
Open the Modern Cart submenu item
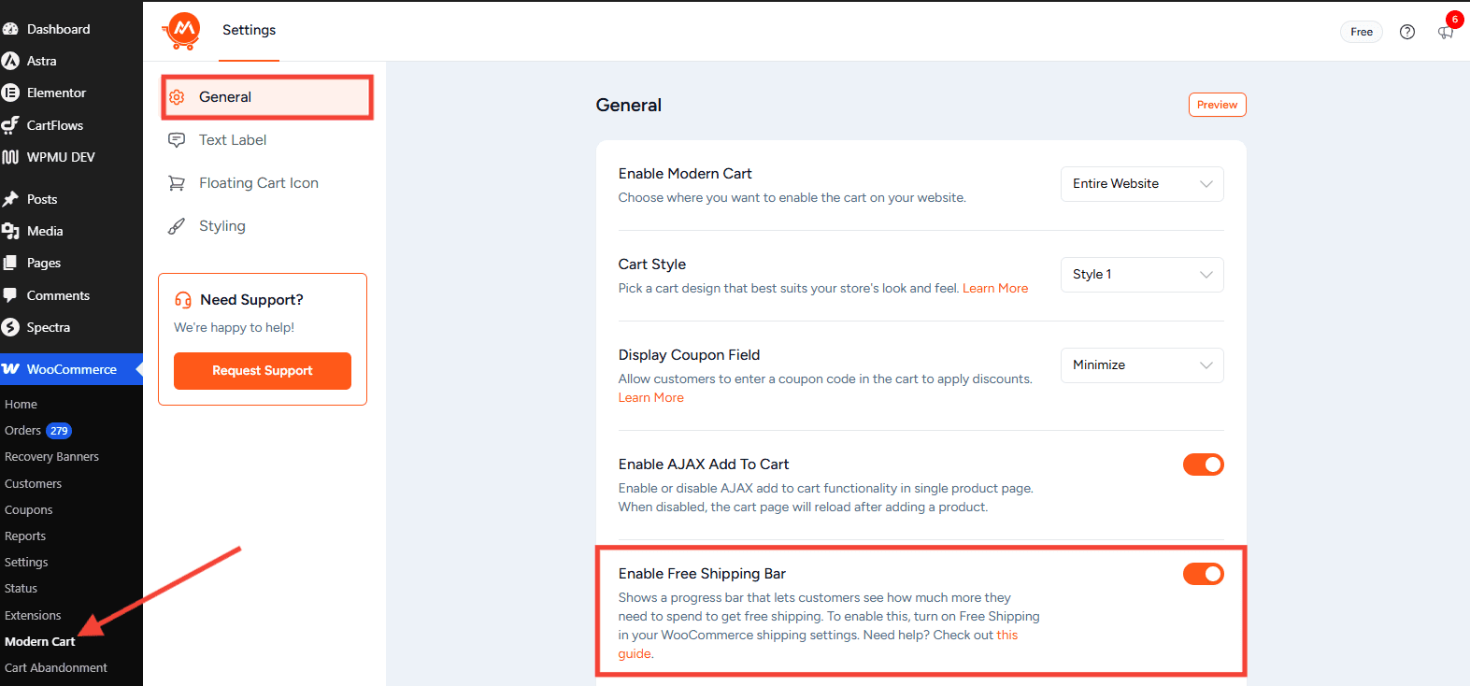(39, 642)
